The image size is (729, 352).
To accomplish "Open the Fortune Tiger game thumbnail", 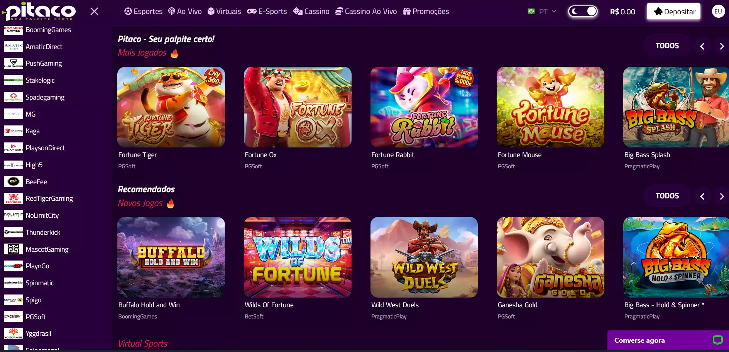I will (x=171, y=107).
